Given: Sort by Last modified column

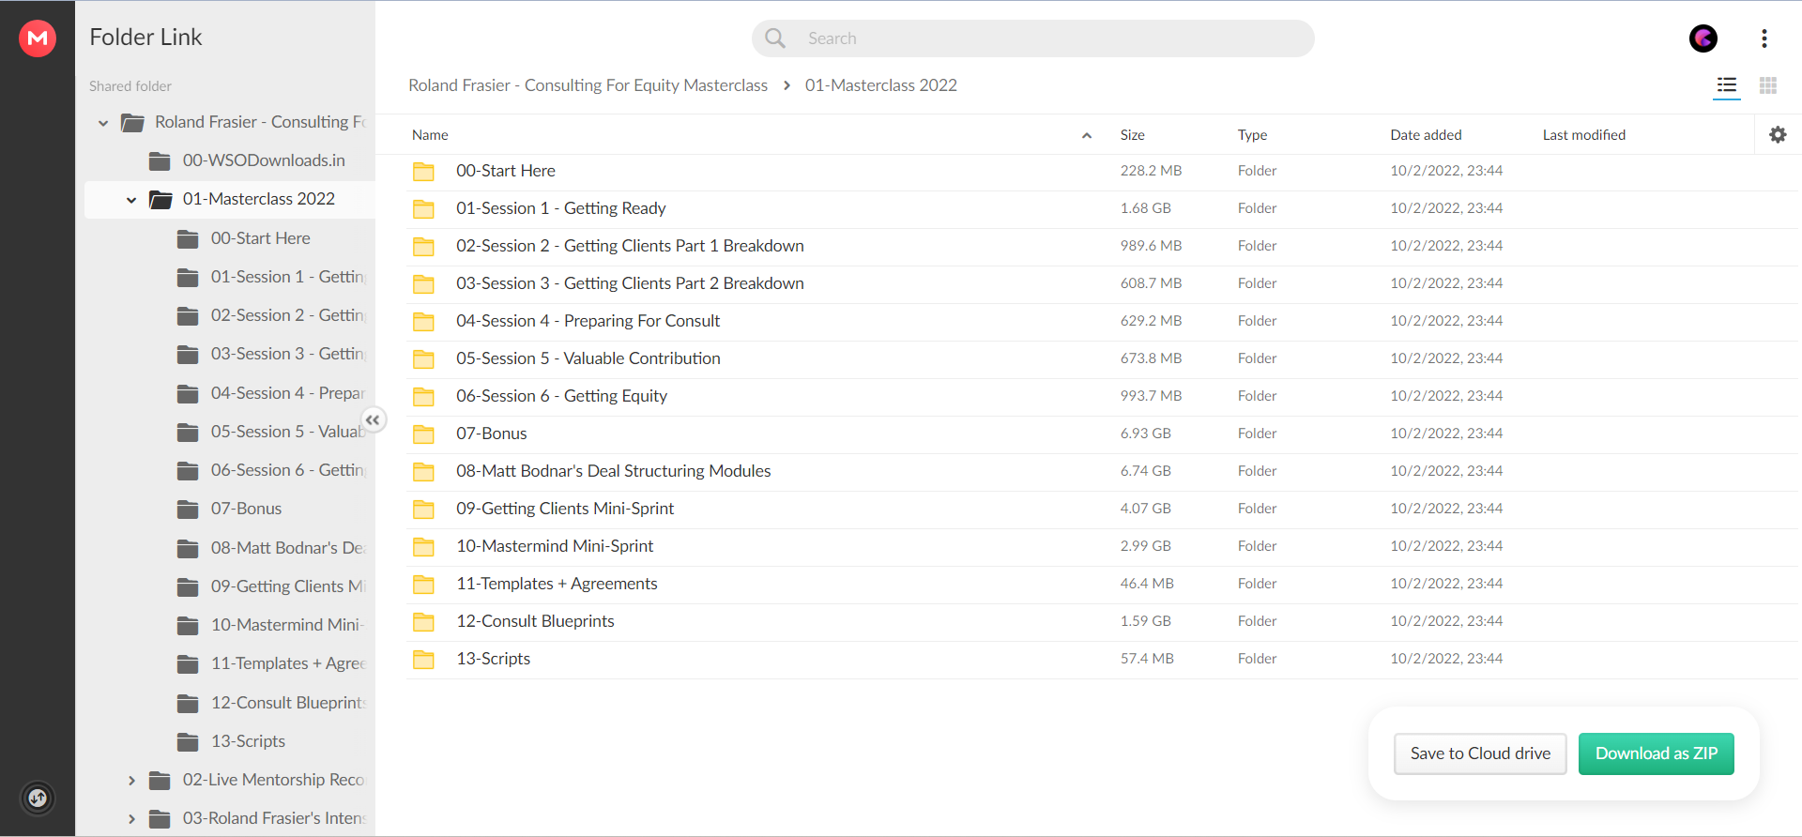Looking at the screenshot, I should pyautogui.click(x=1584, y=135).
